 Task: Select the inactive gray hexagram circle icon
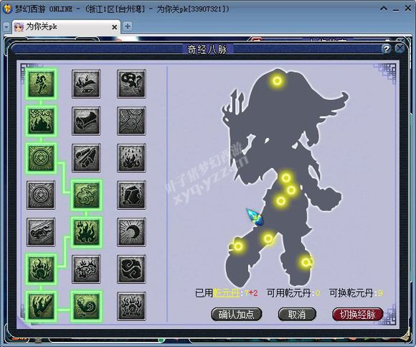click(x=41, y=195)
